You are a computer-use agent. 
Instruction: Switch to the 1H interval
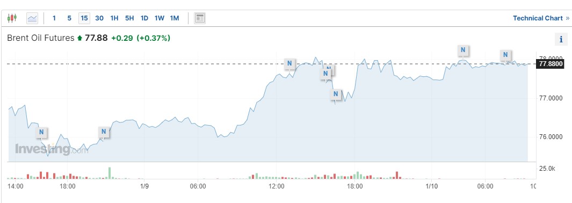114,18
